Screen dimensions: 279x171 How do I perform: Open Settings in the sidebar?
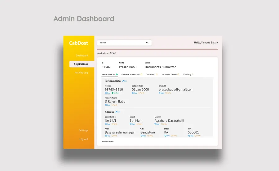(x=83, y=130)
